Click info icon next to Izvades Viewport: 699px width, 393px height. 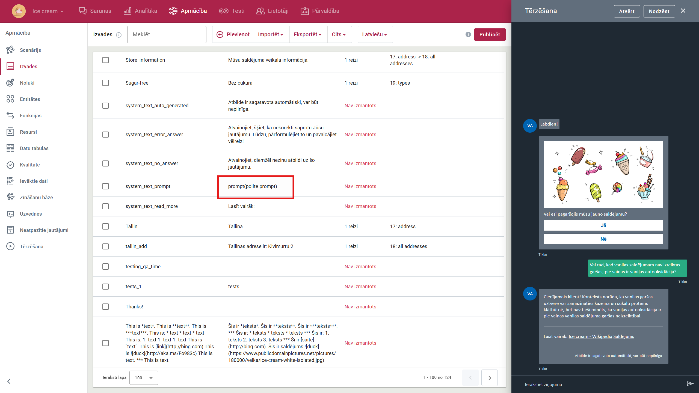(x=119, y=35)
